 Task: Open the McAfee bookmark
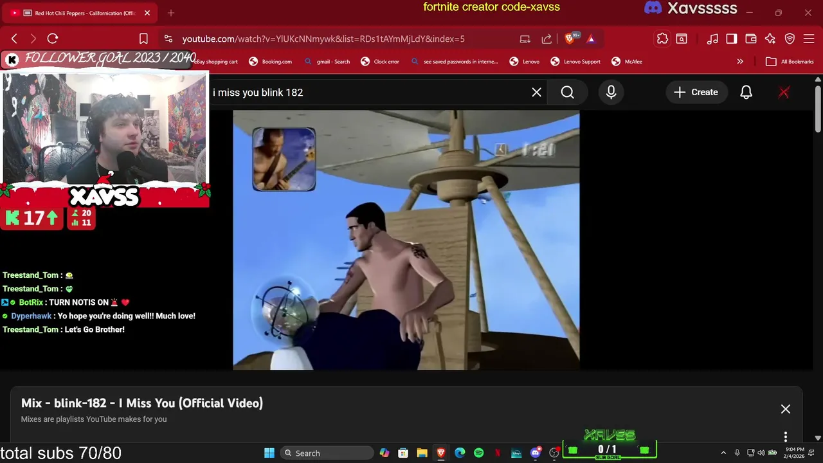click(x=627, y=62)
